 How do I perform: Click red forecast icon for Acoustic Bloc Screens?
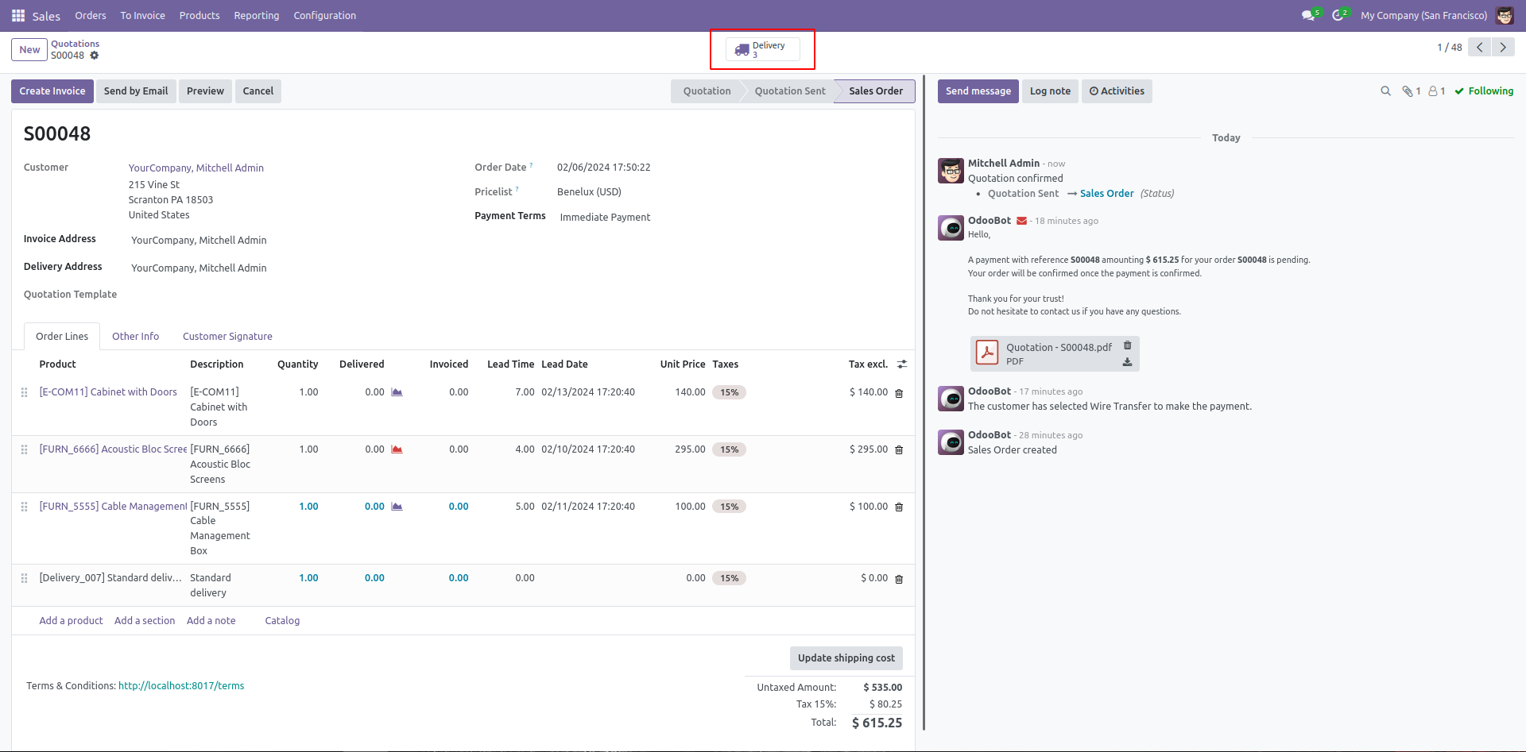pyautogui.click(x=397, y=449)
